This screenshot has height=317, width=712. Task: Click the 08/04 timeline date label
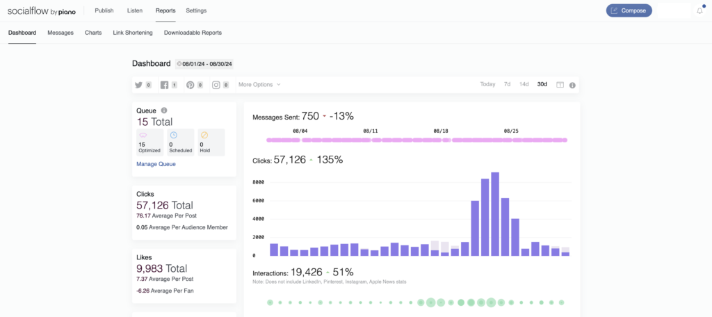[300, 131]
